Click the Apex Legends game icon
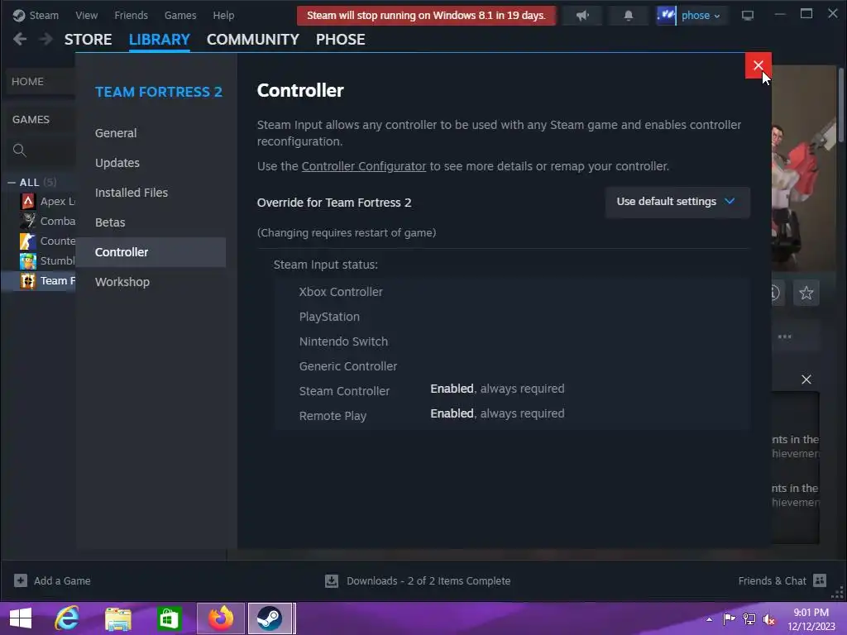 point(28,202)
